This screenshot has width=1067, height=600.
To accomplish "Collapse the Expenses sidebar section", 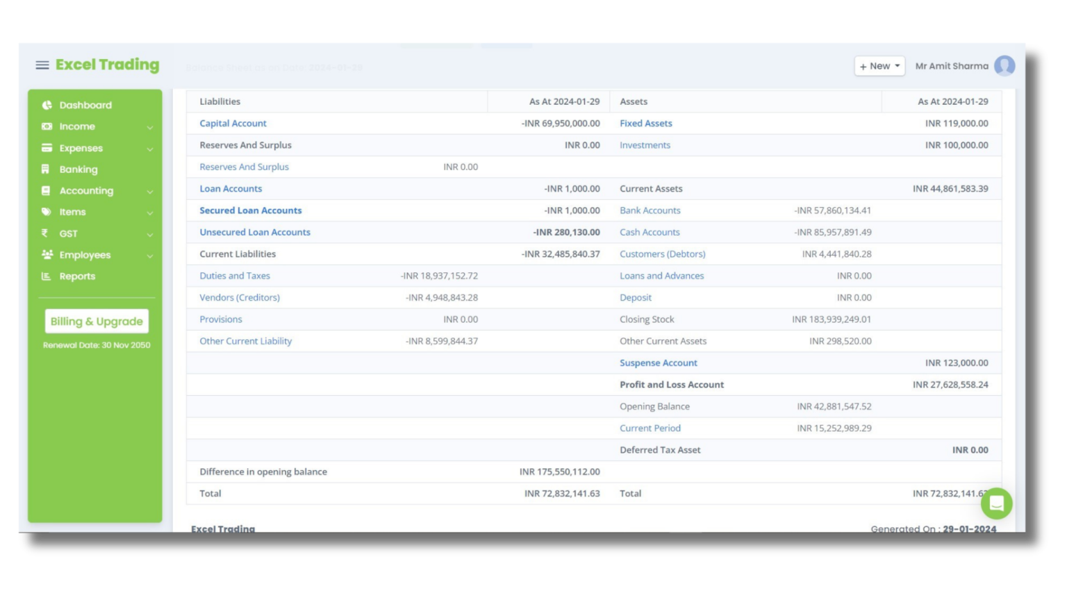I will (x=149, y=148).
